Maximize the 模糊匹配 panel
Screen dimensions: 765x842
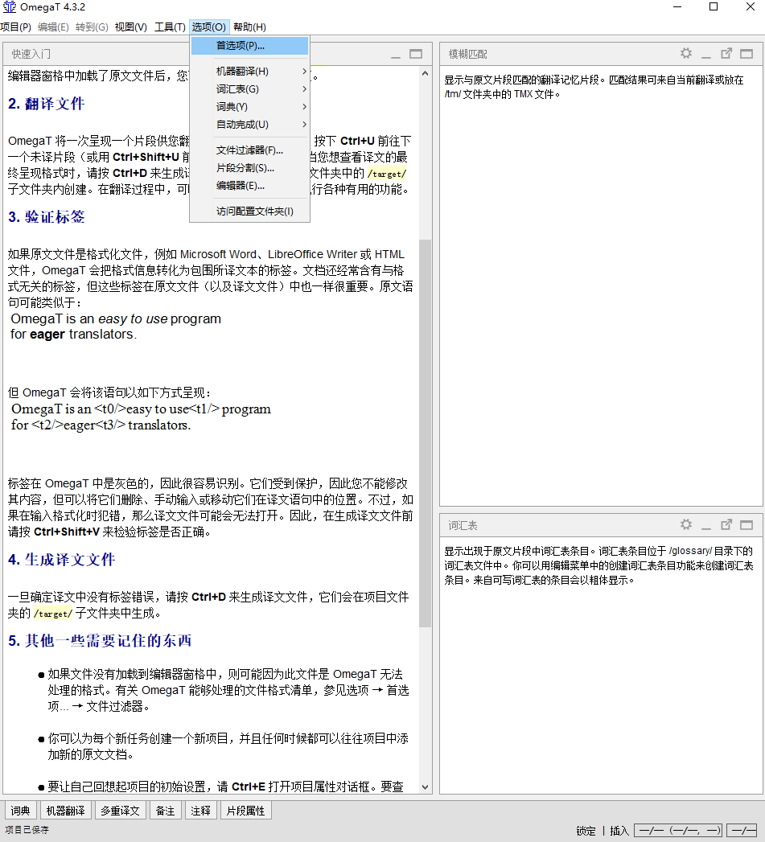click(746, 53)
